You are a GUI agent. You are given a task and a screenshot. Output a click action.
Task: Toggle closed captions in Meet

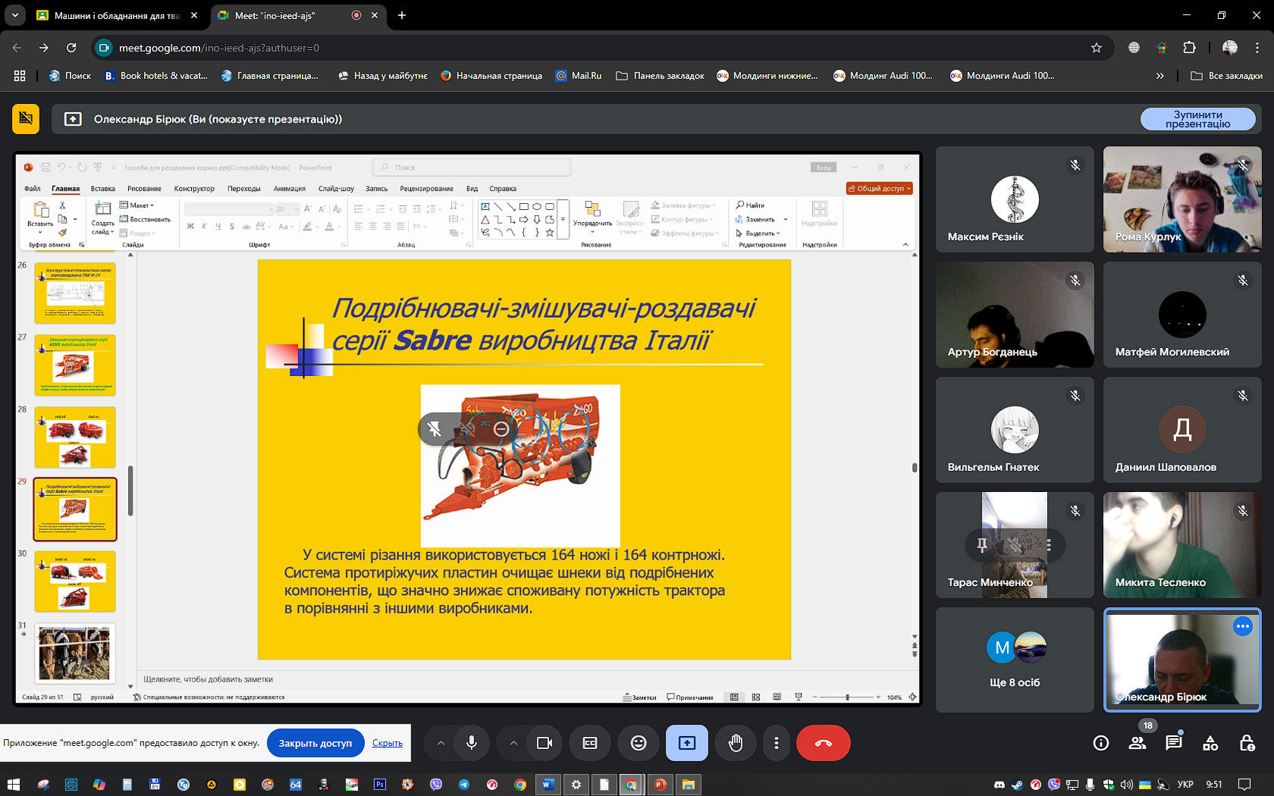tap(590, 743)
